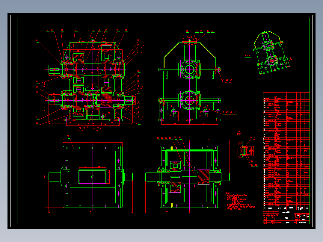The height and width of the screenshot is (242, 323).
Task: Click part balloon number 12
Action: 138,71
